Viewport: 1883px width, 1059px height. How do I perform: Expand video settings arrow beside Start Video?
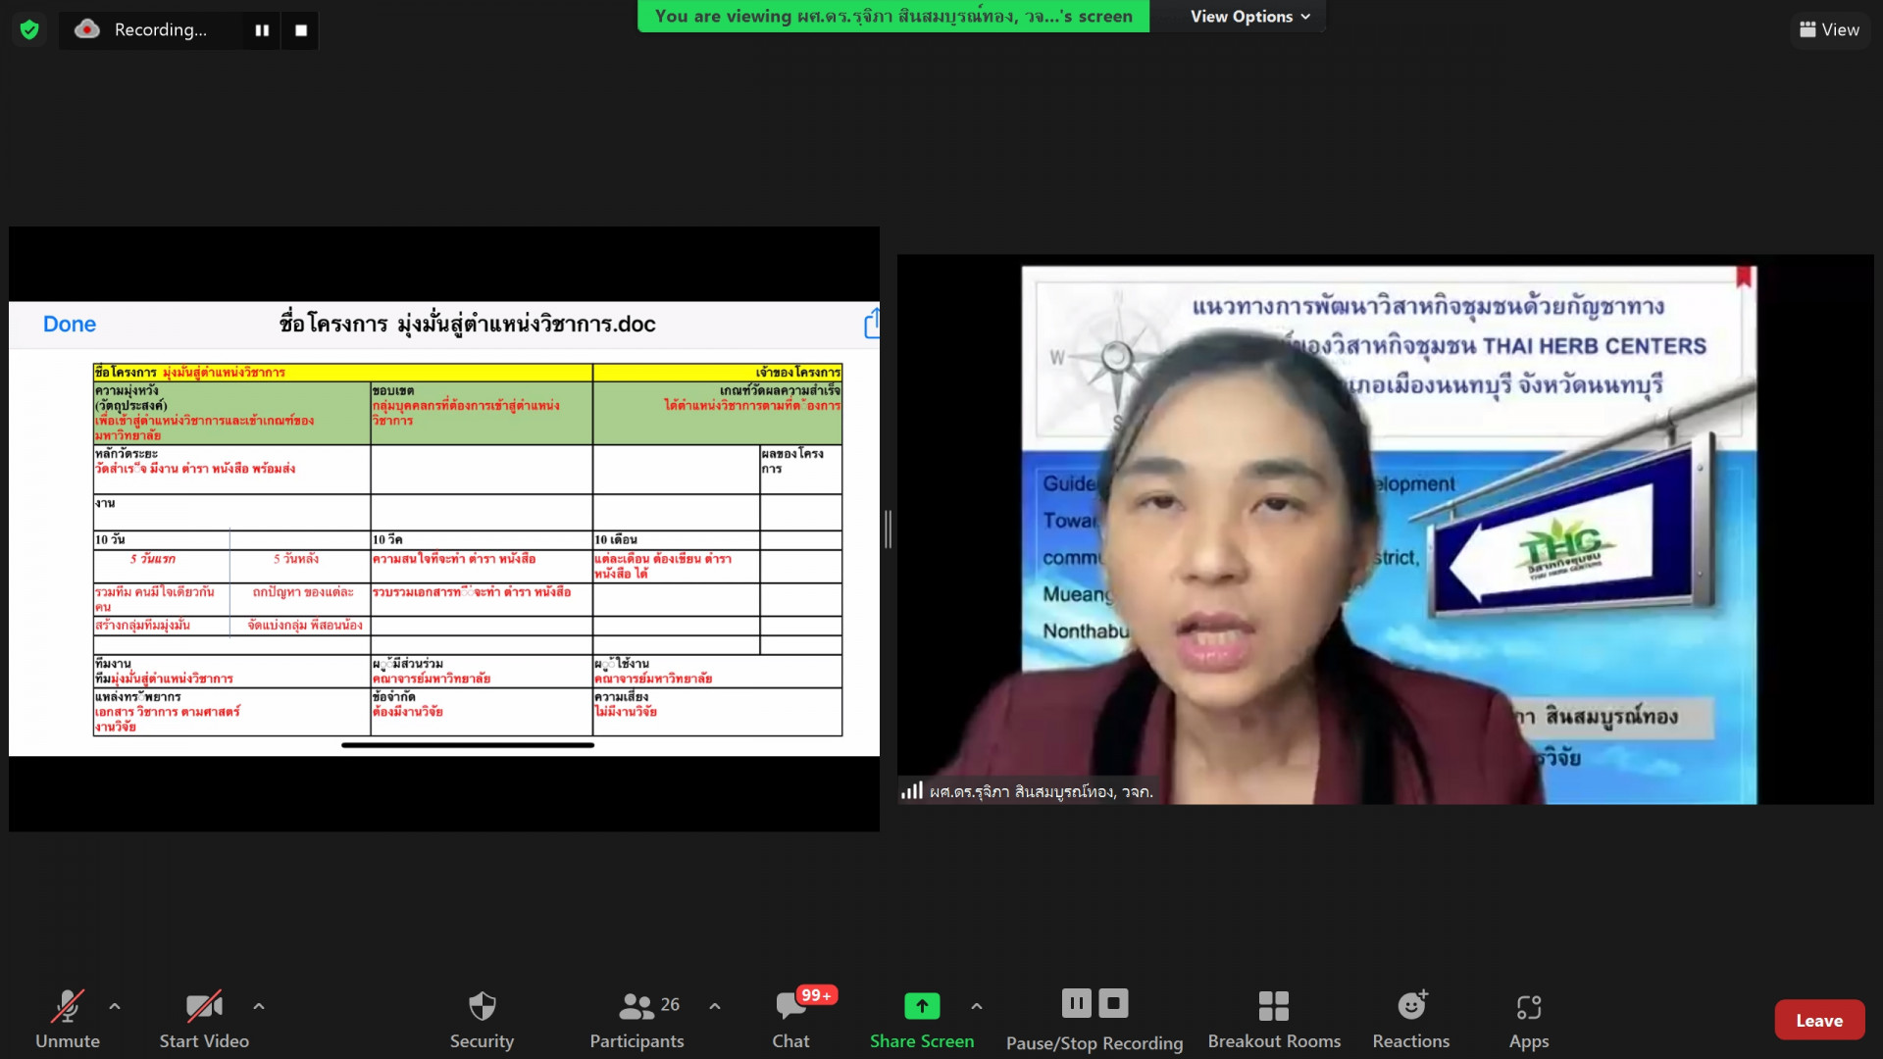click(x=259, y=1006)
